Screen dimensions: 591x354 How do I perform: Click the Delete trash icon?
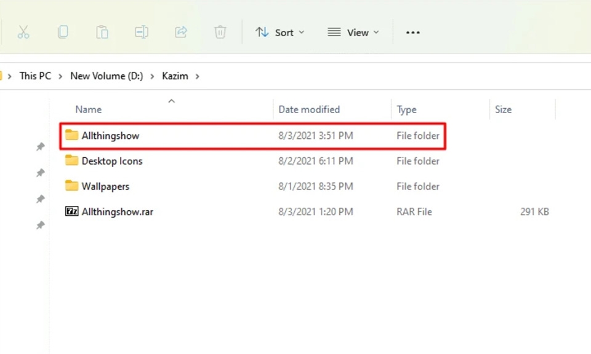[220, 32]
